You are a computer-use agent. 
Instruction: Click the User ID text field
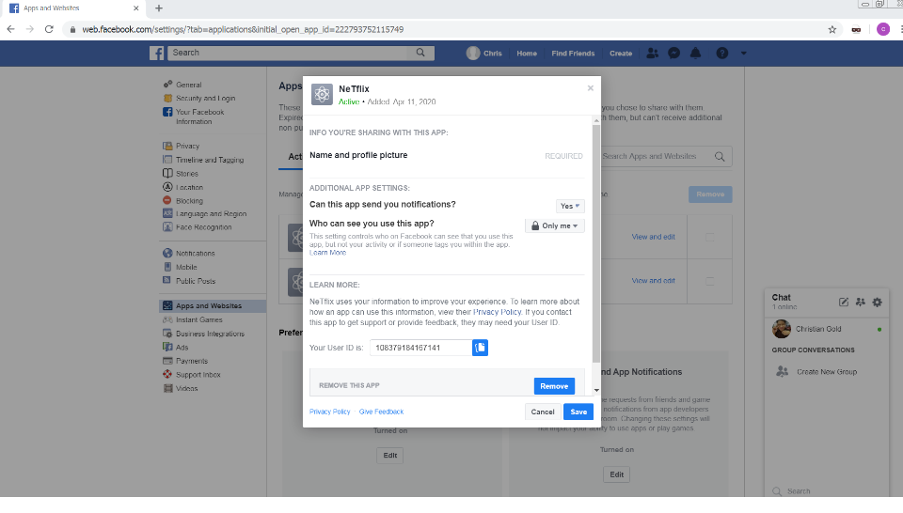click(x=420, y=348)
